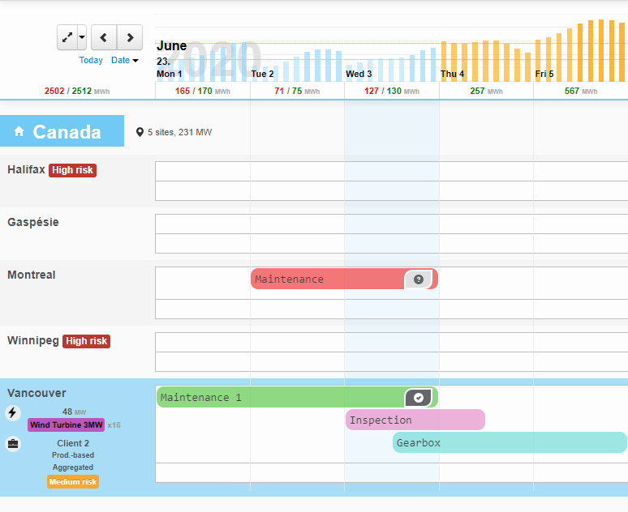Open the Canada region header
628x512 pixels.
[x=67, y=132]
